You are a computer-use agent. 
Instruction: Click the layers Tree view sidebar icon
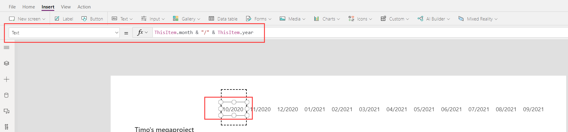point(7,63)
